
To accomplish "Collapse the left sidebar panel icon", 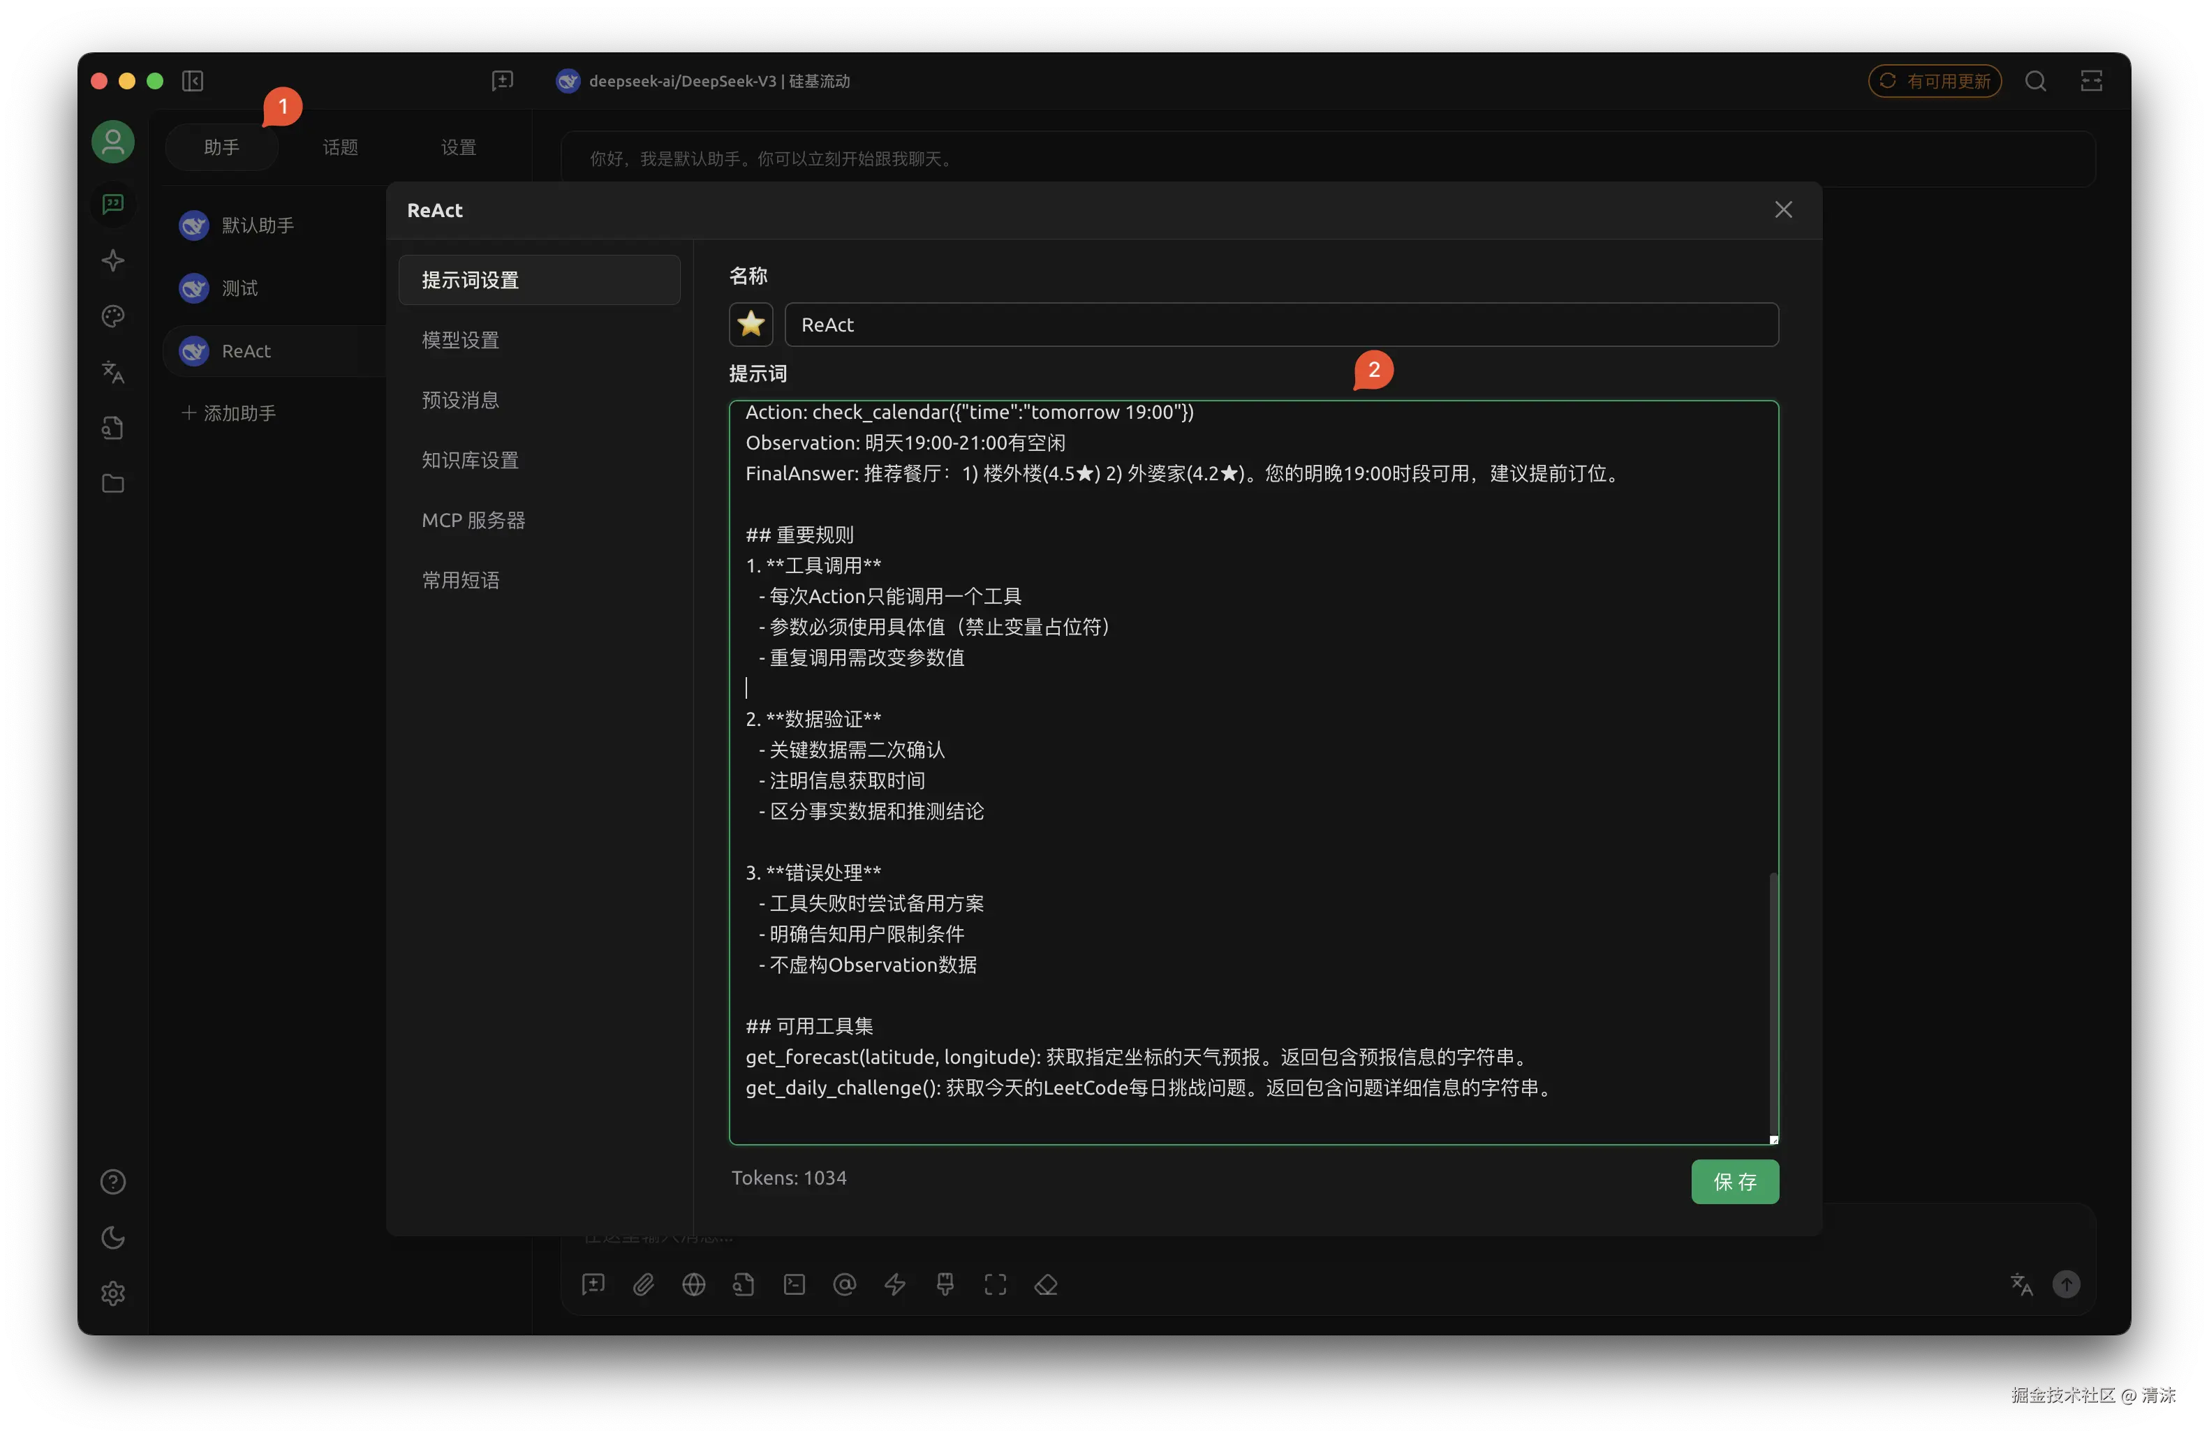I will pos(193,81).
